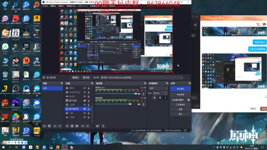Open three-dot menu at bottom of Audio Mixer

click(x=103, y=126)
